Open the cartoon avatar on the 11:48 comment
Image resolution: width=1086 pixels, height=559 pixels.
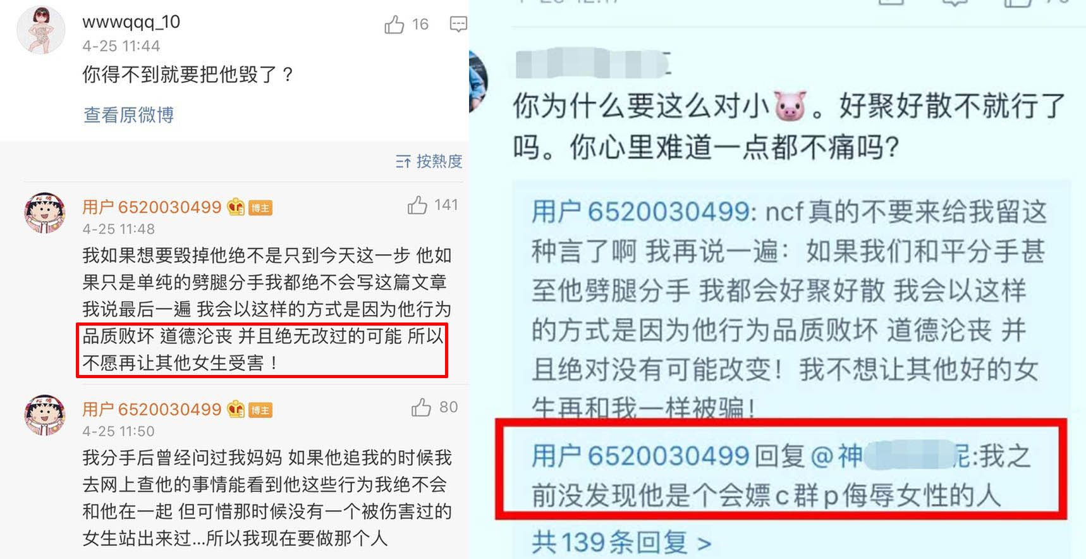[x=44, y=213]
